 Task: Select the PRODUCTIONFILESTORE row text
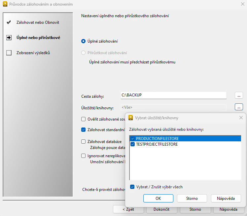pos(158,139)
